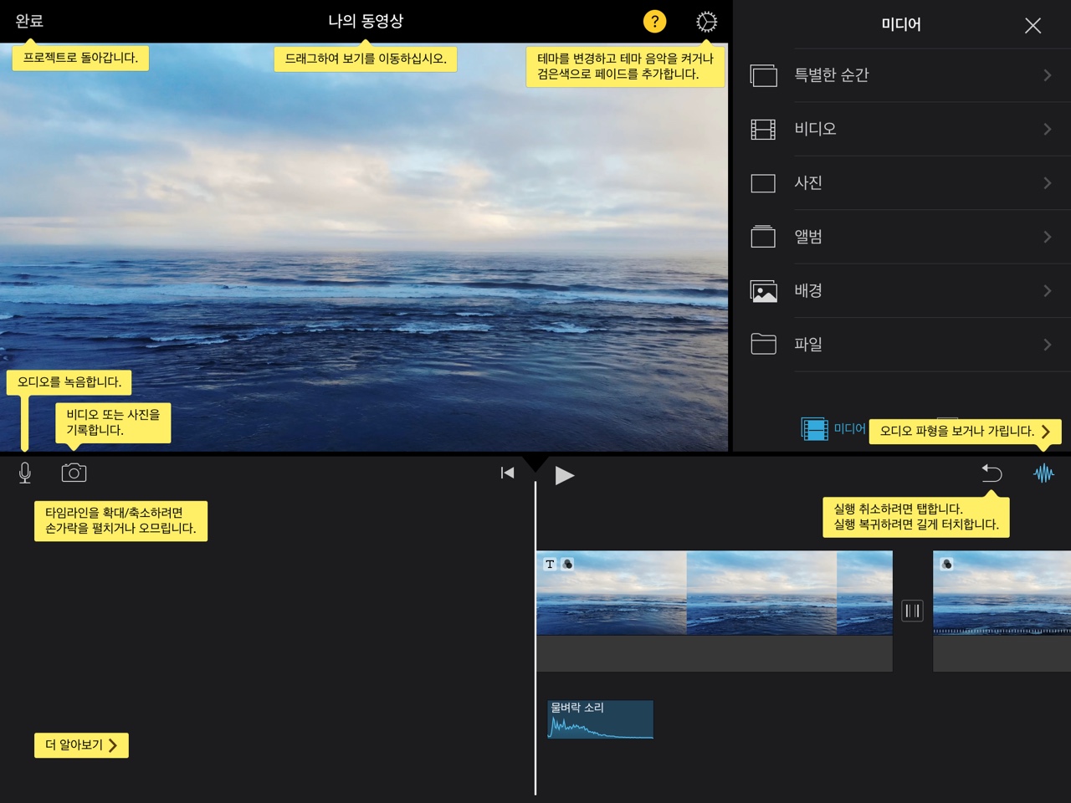Image resolution: width=1071 pixels, height=803 pixels.
Task: Expand the 특별한 순간 row chevron
Action: 1048,75
